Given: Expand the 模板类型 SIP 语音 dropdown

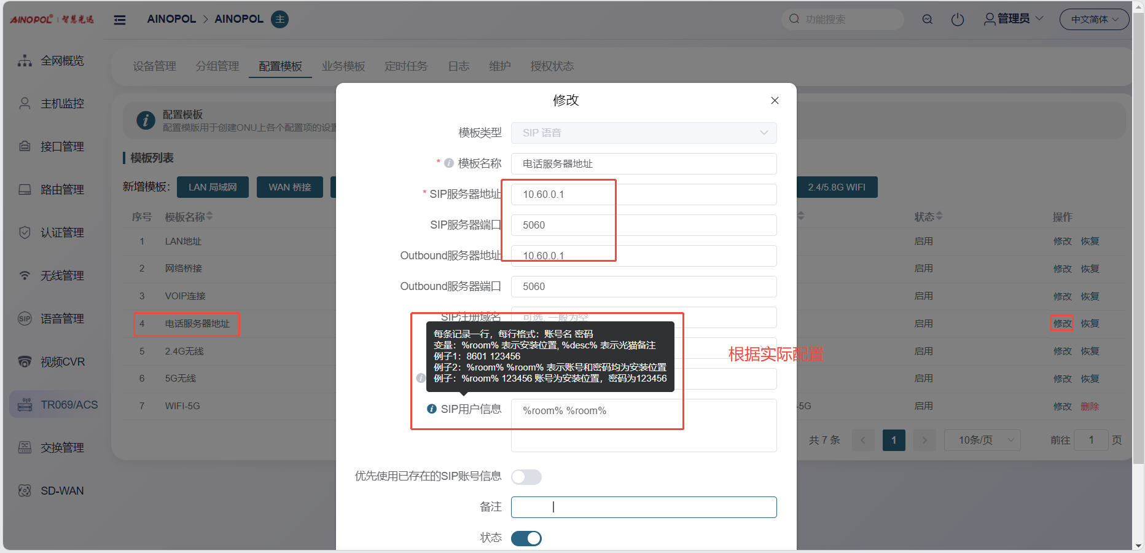Looking at the screenshot, I should pyautogui.click(x=643, y=133).
